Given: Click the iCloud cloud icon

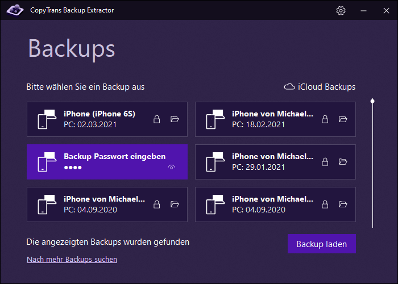Looking at the screenshot, I should 289,87.
